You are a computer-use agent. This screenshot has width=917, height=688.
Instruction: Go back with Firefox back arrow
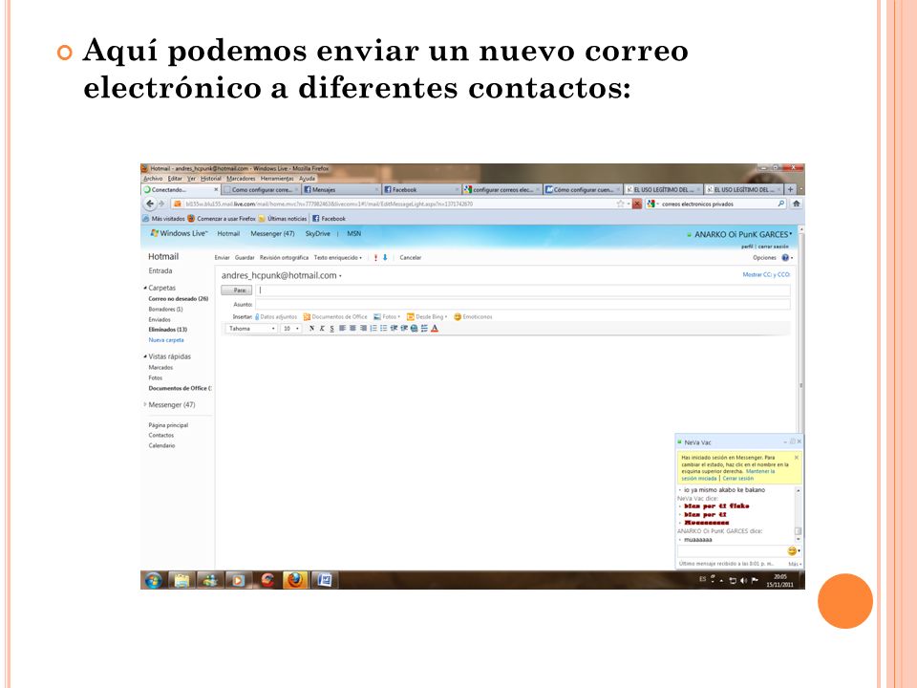click(x=150, y=204)
